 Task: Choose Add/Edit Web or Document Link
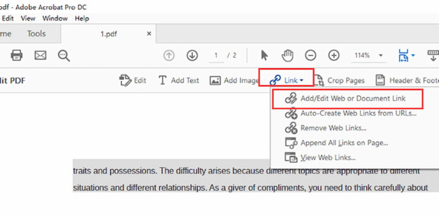tap(352, 98)
